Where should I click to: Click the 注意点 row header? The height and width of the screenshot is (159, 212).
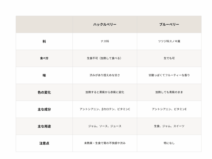(44, 143)
